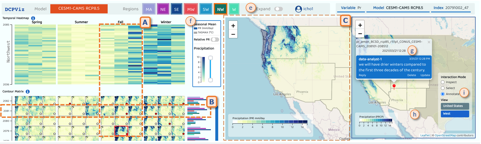Select the MW region button
The image size is (481, 144).
pos(191,9)
